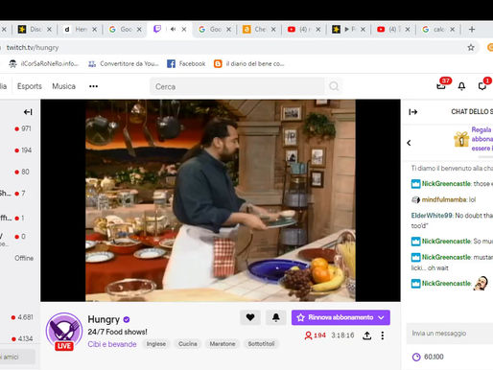Focus the Cerca search field
Viewport: 493px width, 370px height.
(237, 86)
